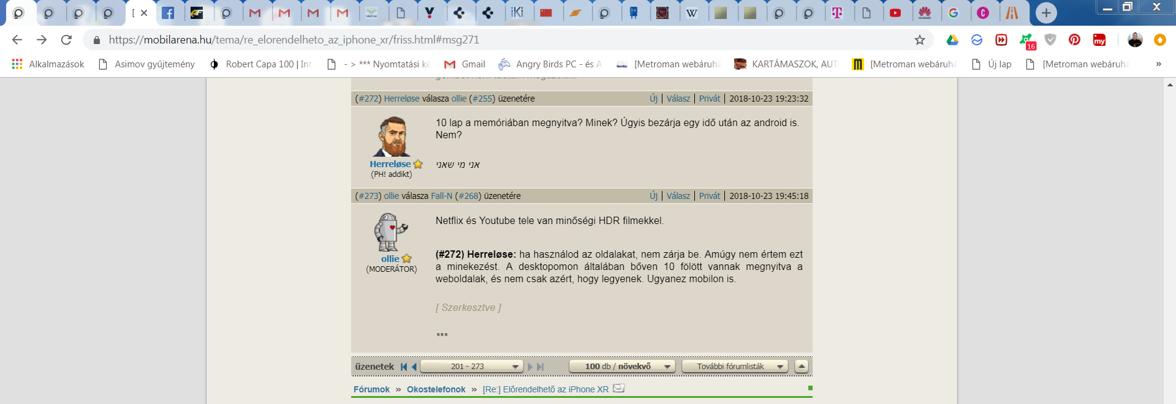Open Fórumok breadcrumb link

[x=371, y=389]
